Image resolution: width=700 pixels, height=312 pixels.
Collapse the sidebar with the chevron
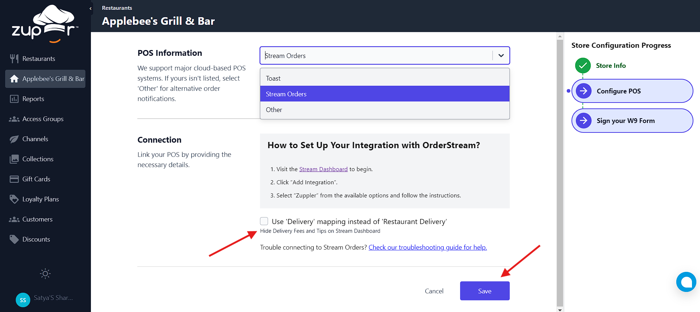pos(91,8)
